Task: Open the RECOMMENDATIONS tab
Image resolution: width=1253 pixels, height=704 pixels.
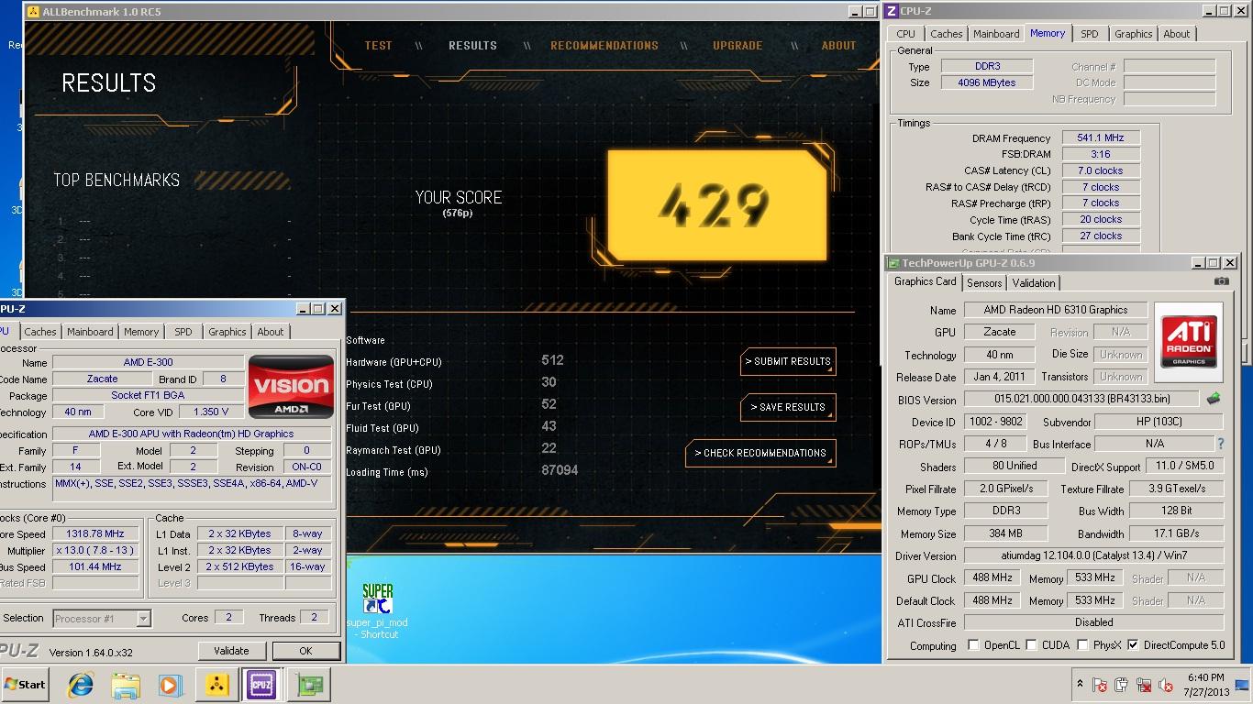Action: (x=604, y=45)
